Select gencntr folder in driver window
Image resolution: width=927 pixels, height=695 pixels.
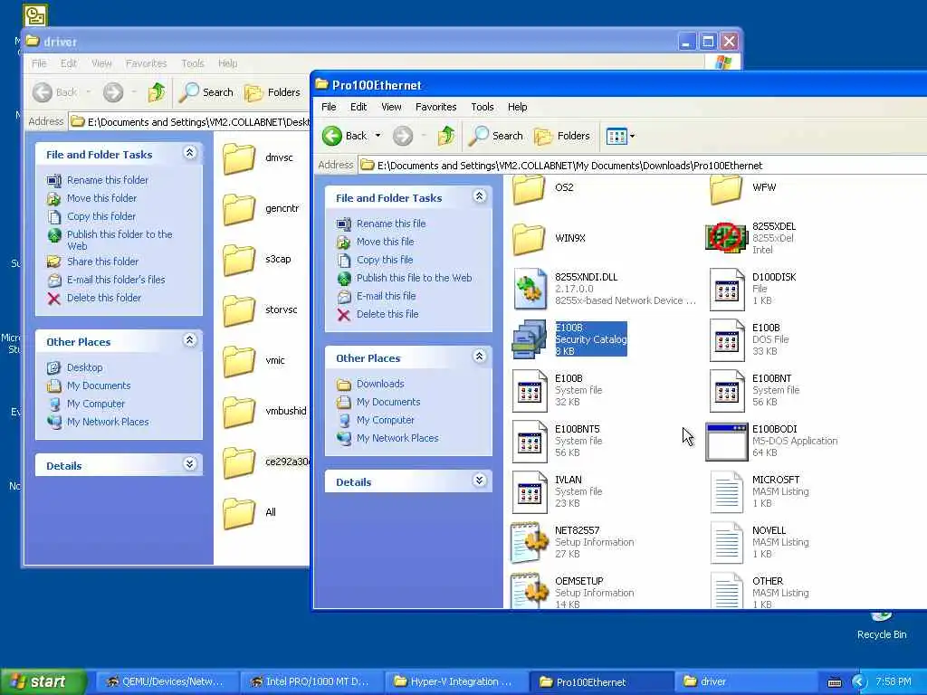(261, 209)
